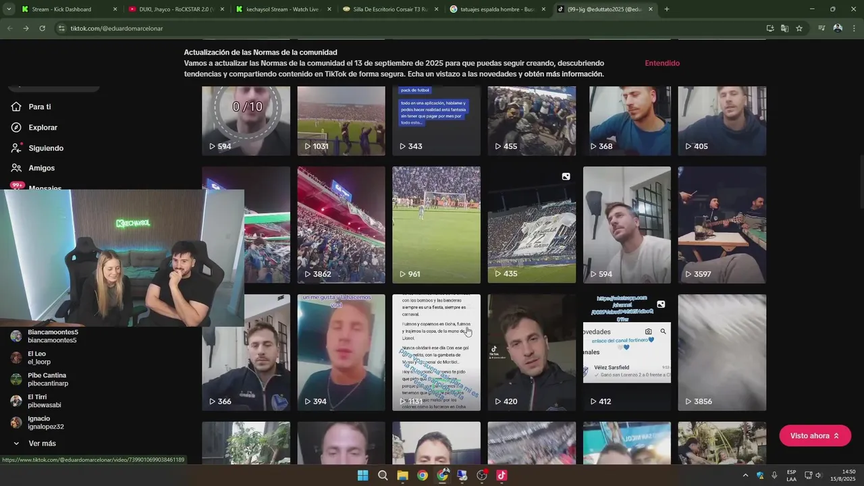Open the Para ti home icon
The image size is (864, 486).
(16, 107)
